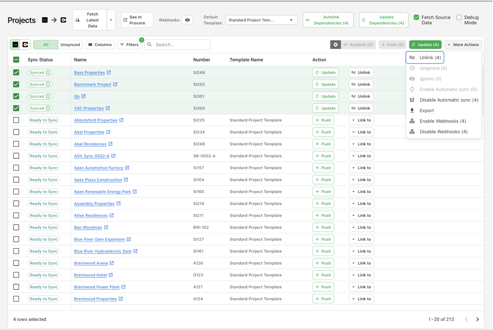Switch to the Unsynced tab
Screen dimensions: 493x330
[x=70, y=45]
